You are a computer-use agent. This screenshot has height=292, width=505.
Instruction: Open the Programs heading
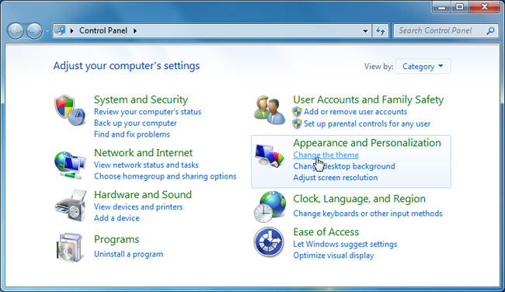click(x=117, y=239)
